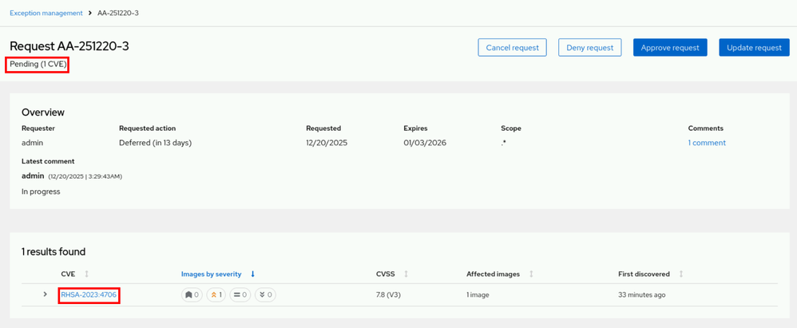The image size is (797, 328).
Task: Sort by the CVSS column icon
Action: click(x=406, y=274)
